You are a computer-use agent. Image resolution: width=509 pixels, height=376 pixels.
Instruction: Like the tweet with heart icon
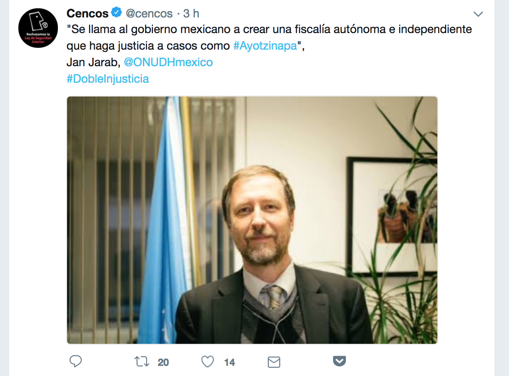[x=208, y=361]
